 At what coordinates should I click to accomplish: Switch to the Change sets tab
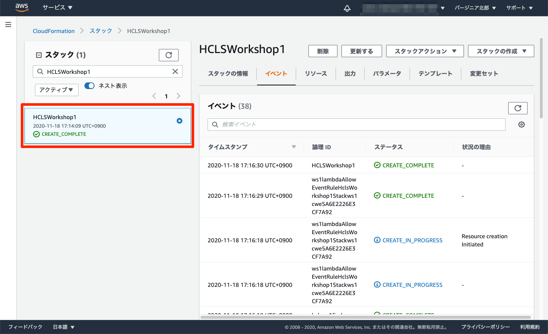[x=484, y=73]
